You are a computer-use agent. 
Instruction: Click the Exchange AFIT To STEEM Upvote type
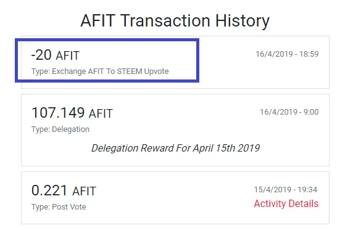100,71
